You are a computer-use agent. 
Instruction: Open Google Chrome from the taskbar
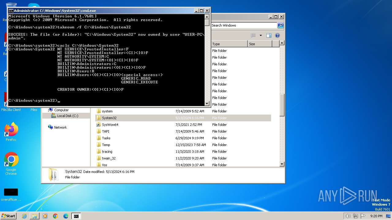[x=55, y=216]
